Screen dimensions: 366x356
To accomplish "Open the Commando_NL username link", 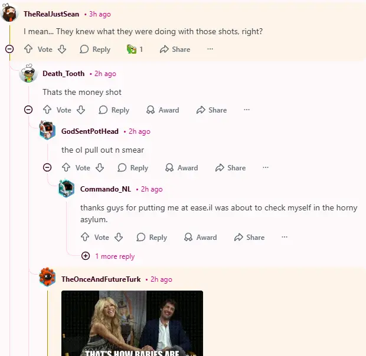I will (x=106, y=189).
